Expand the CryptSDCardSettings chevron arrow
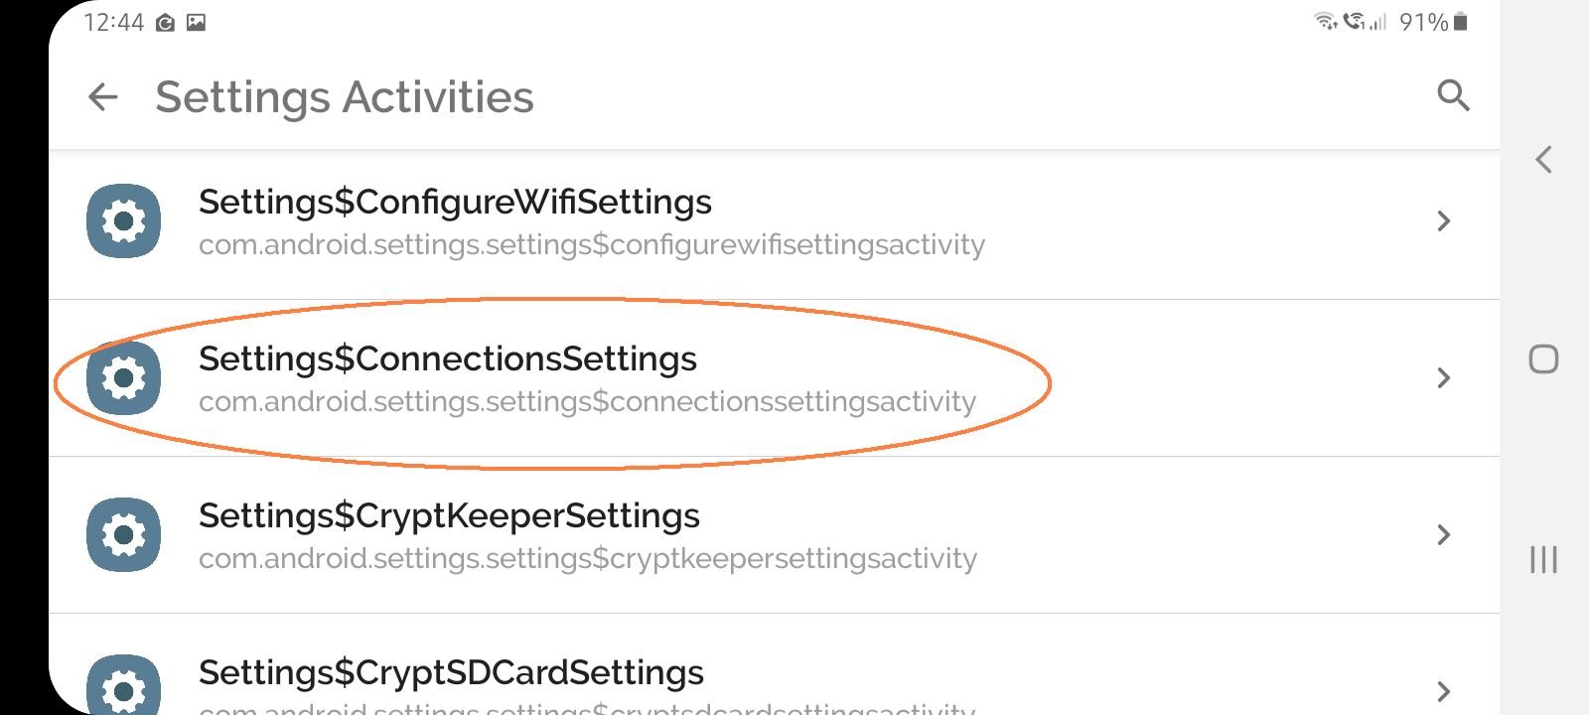 click(1444, 691)
